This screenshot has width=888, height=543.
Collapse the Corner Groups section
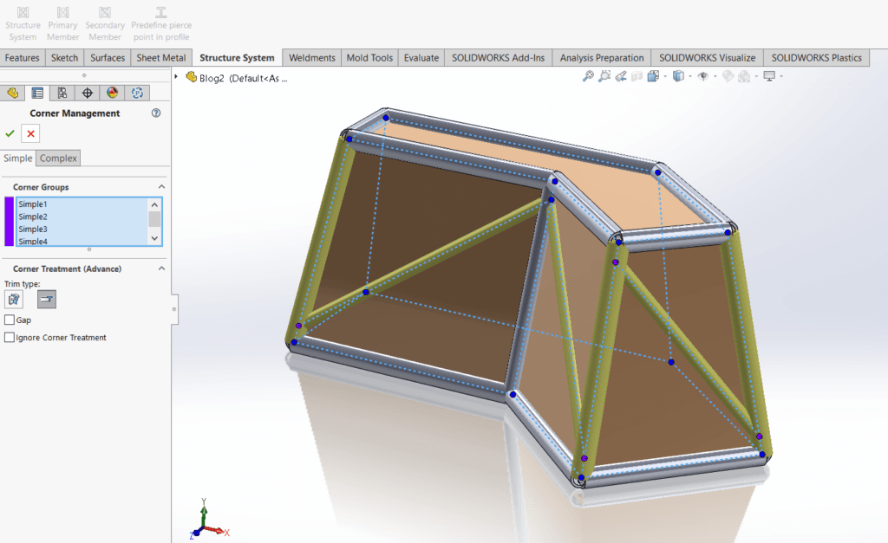click(161, 187)
